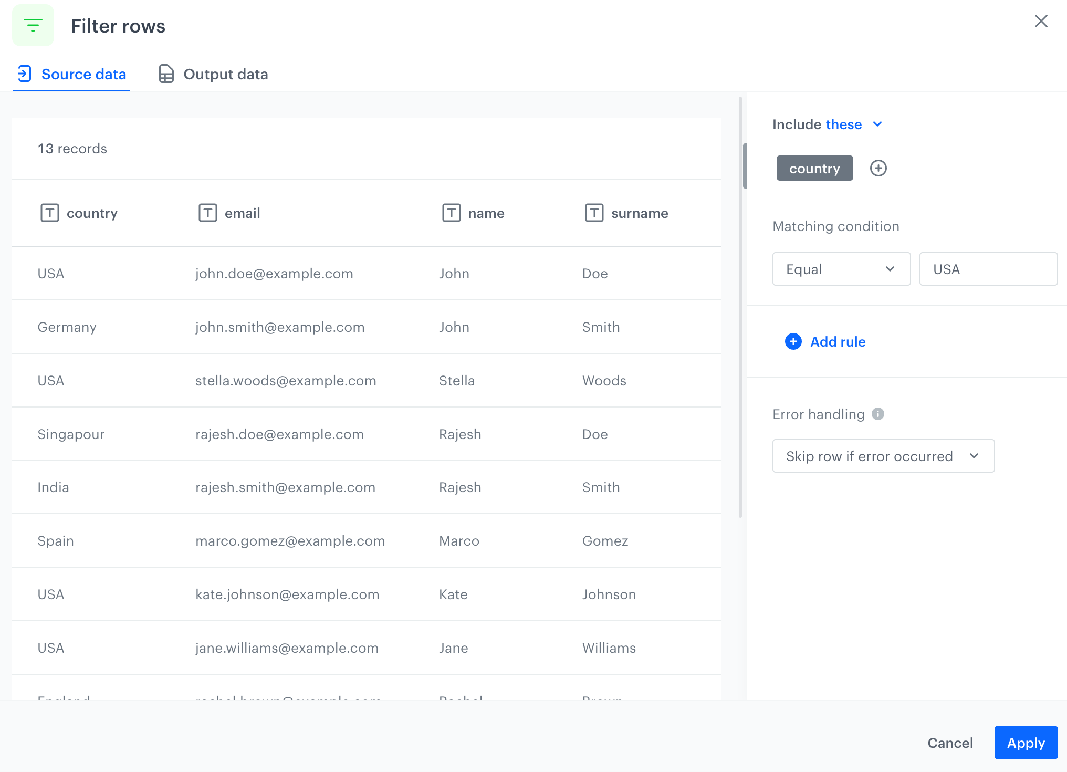Open Skip row if error occurred dropdown
Viewport: 1067px width, 772px height.
click(x=883, y=456)
